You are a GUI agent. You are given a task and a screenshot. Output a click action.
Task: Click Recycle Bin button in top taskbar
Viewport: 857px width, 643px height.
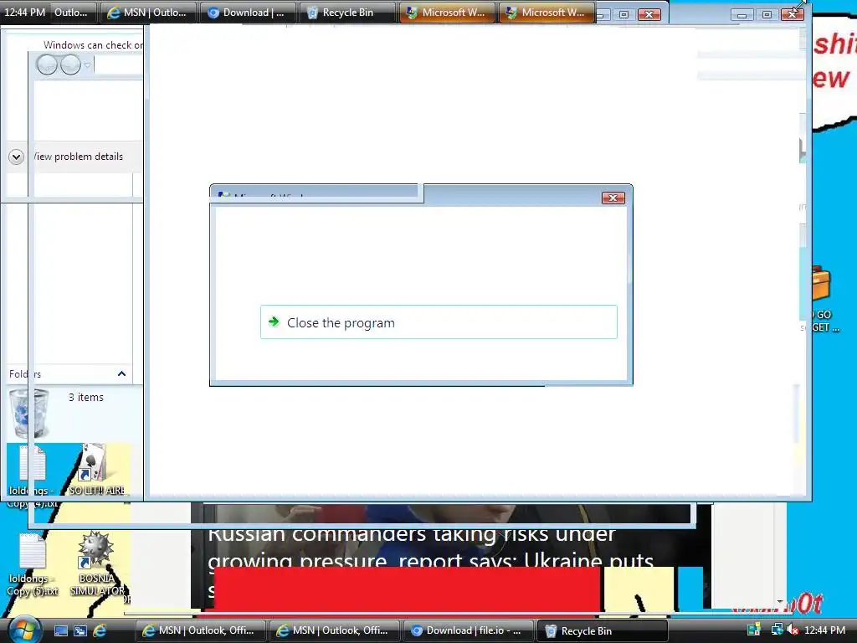[347, 13]
